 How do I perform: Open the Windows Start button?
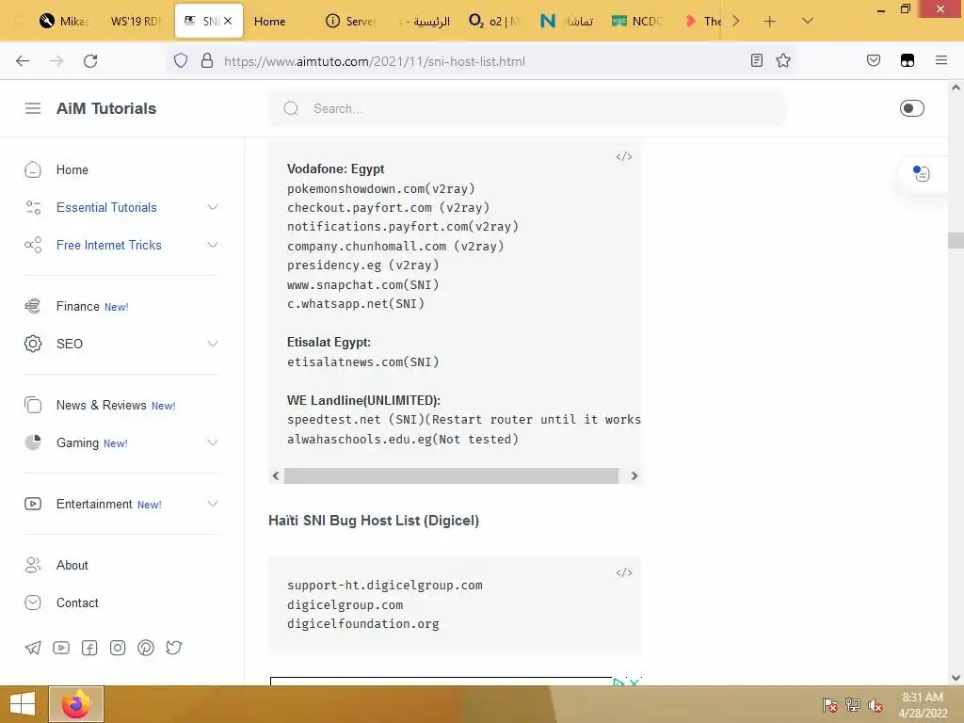coord(23,704)
